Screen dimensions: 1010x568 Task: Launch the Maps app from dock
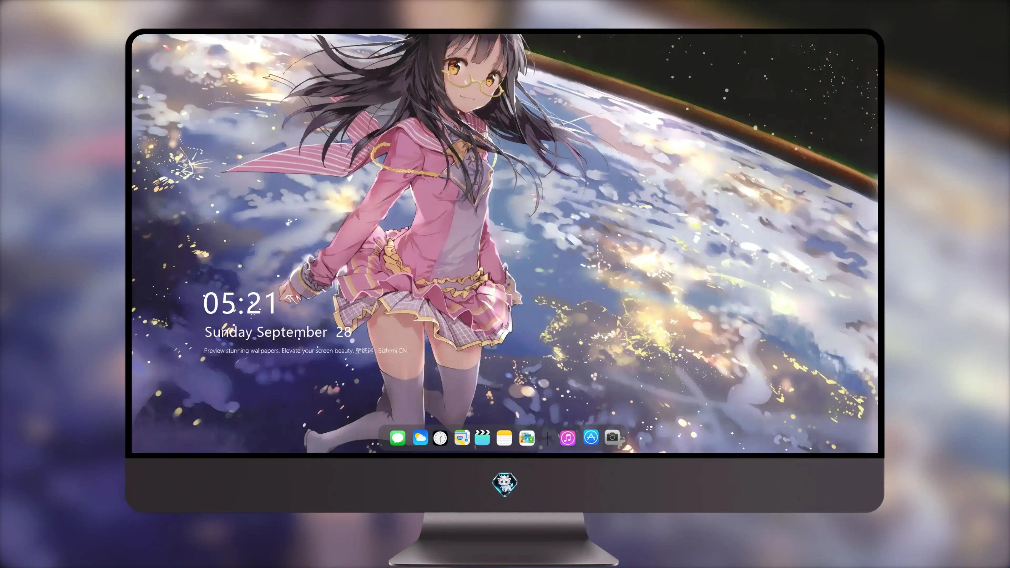(462, 438)
